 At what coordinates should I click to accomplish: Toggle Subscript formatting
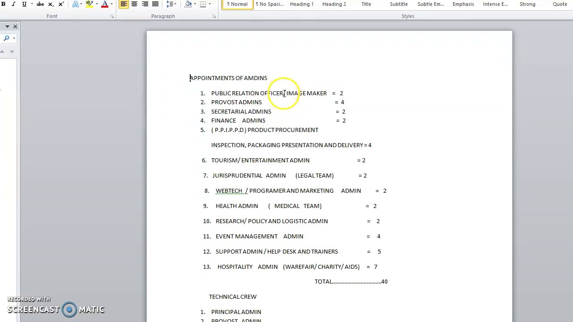[51, 4]
